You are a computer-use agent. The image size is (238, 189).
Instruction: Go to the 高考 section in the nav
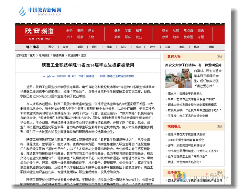pyautogui.click(x=117, y=37)
